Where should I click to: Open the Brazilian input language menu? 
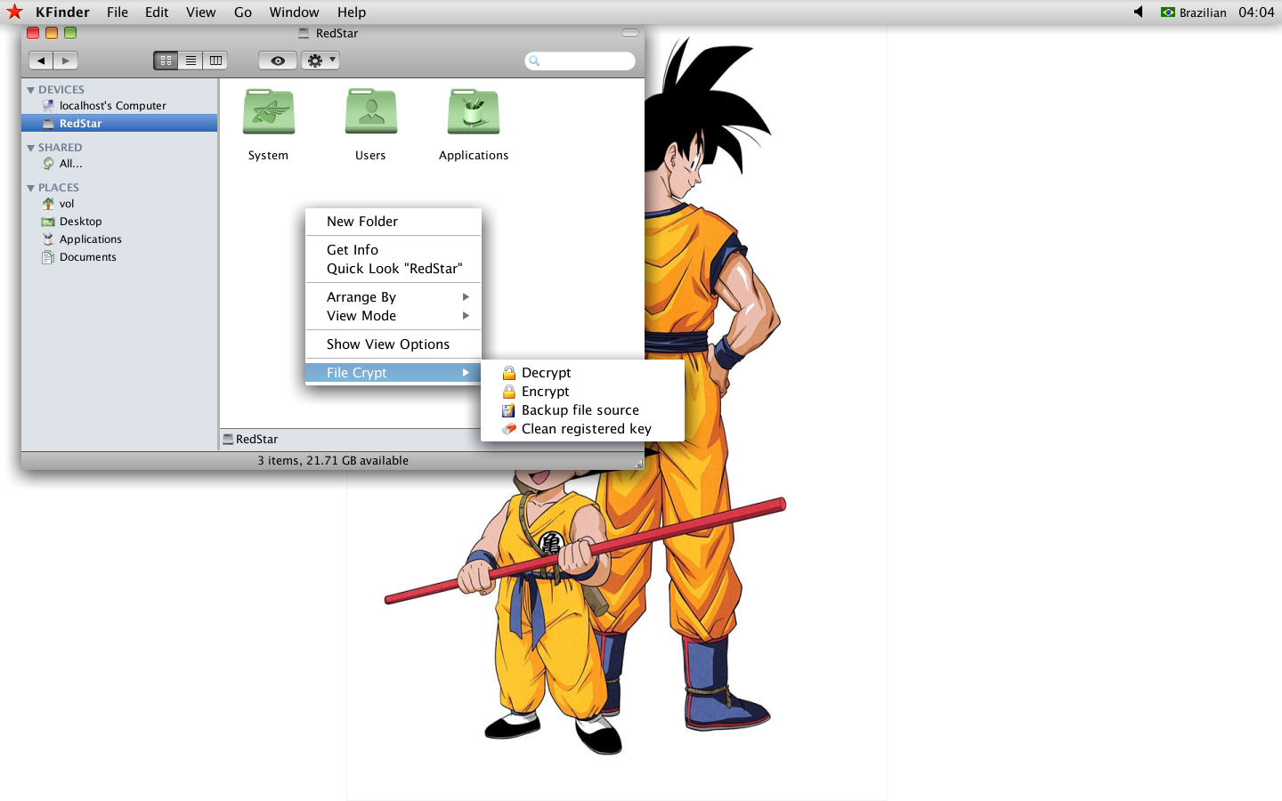coord(1194,12)
